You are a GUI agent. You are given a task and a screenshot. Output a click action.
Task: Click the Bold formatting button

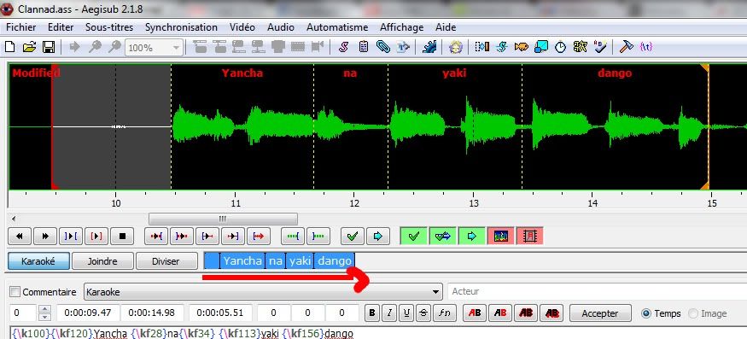click(372, 313)
